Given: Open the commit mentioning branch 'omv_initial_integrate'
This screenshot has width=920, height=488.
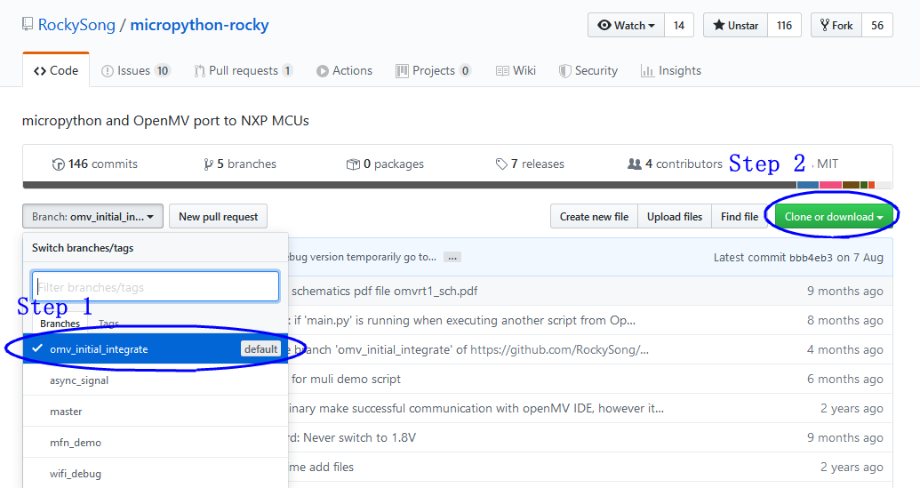Looking at the screenshot, I should (x=470, y=349).
